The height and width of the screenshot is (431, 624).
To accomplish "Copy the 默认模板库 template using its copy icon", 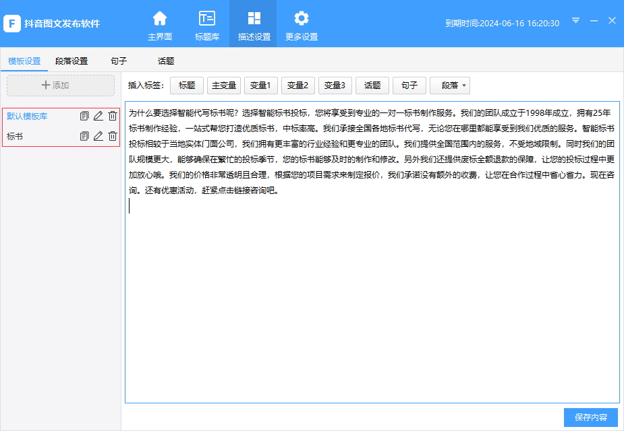I will [x=84, y=116].
